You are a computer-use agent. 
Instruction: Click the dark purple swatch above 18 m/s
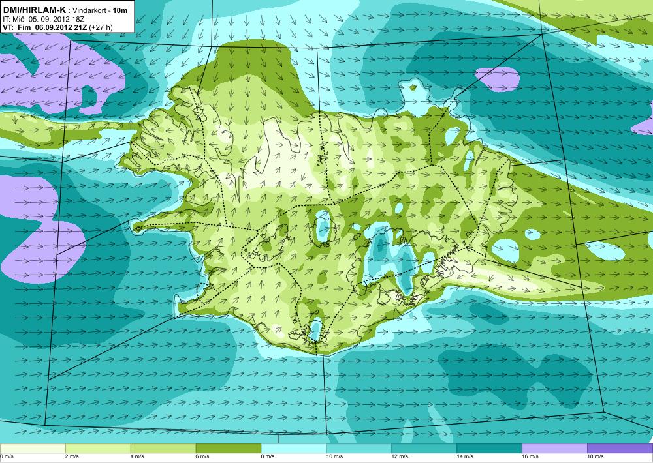(620, 449)
